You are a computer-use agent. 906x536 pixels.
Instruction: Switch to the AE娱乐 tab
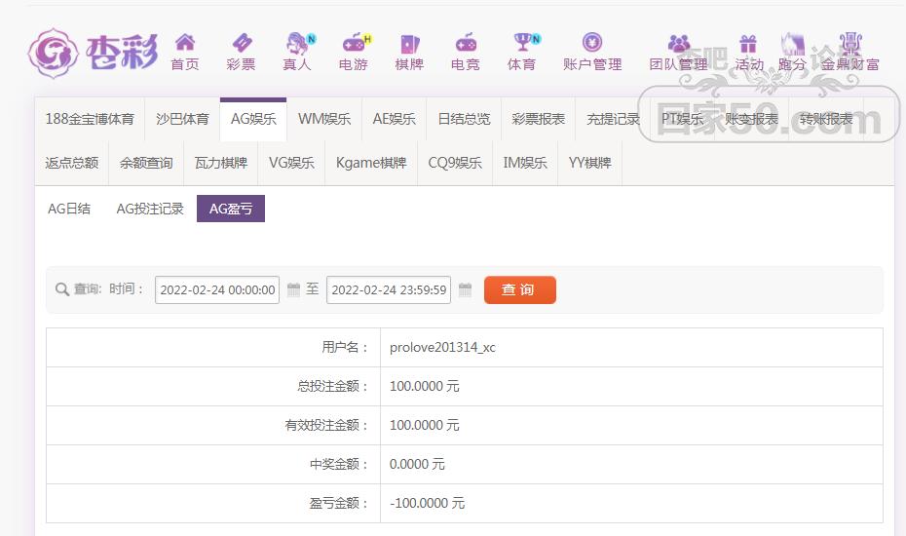395,119
